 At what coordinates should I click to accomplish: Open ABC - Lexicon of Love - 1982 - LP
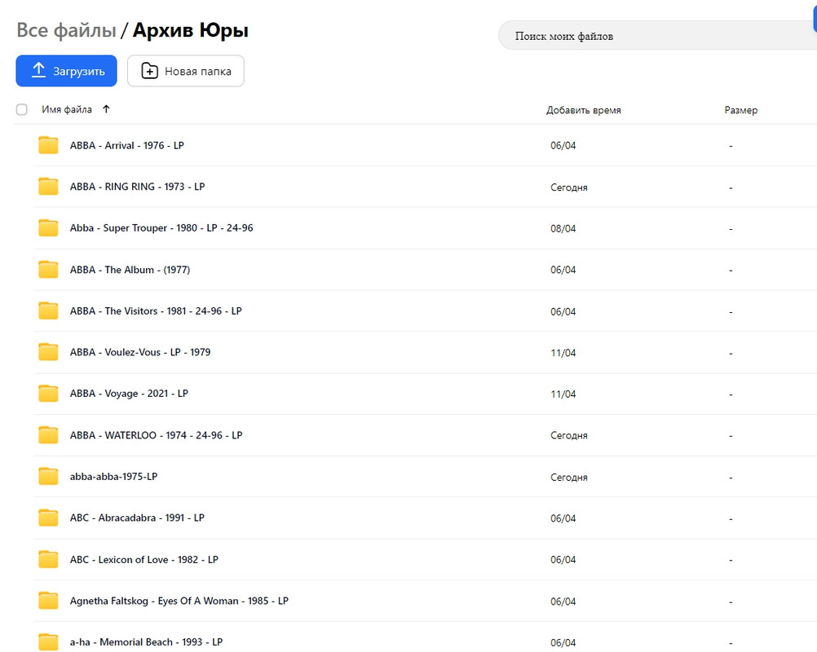pyautogui.click(x=144, y=559)
